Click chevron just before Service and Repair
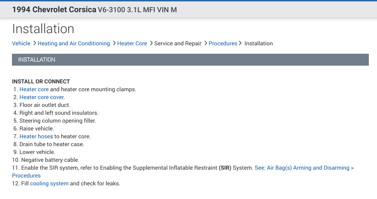Image resolution: width=377 pixels, height=199 pixels. pyautogui.click(x=151, y=43)
